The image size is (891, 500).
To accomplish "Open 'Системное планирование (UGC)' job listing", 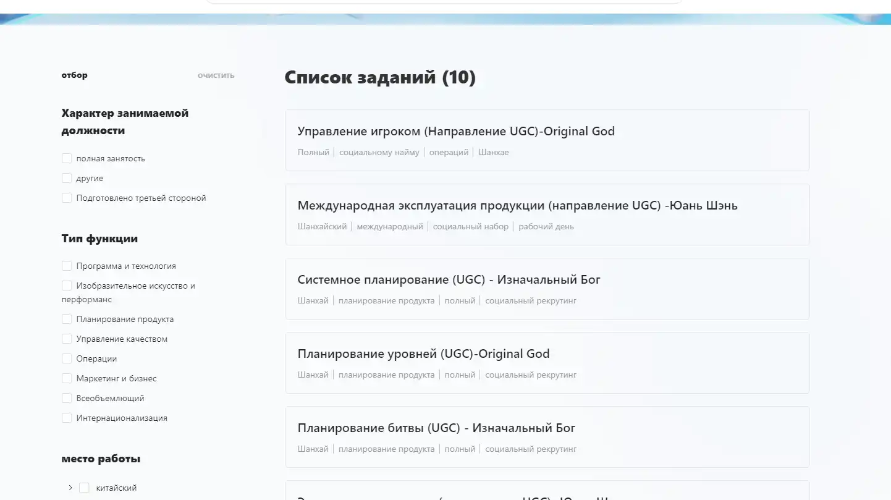I will pos(547,289).
